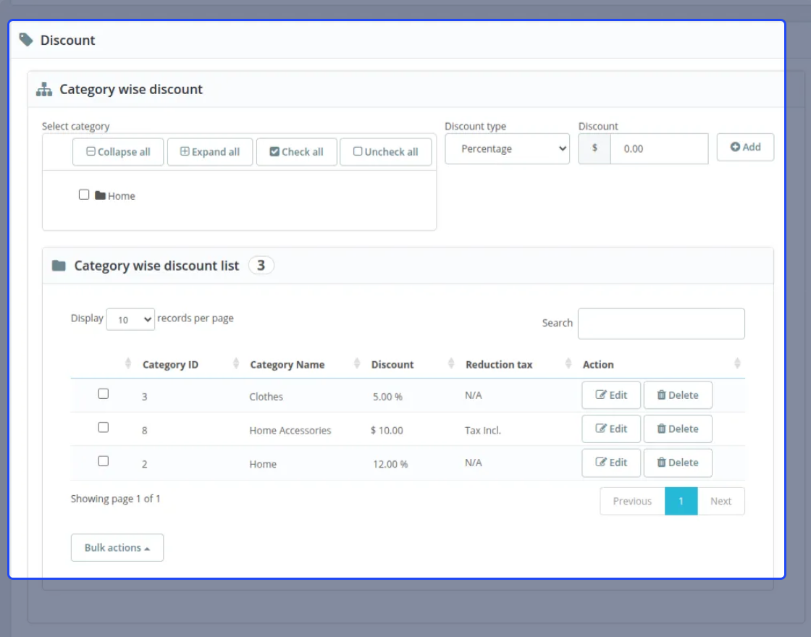Click the Home folder icon in tree
This screenshot has width=811, height=637.
(x=101, y=195)
